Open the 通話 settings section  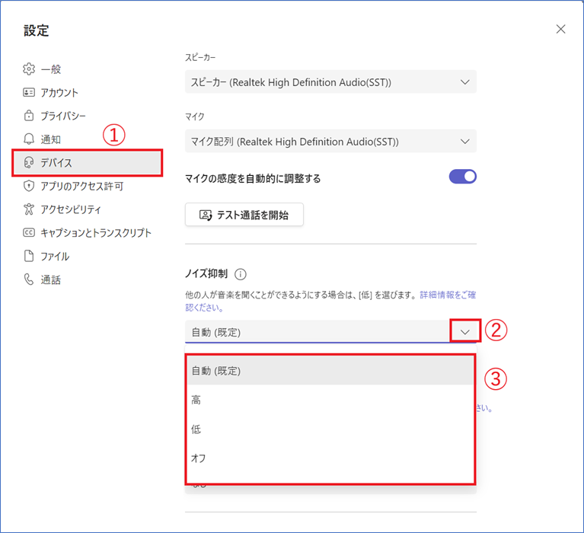coord(50,279)
